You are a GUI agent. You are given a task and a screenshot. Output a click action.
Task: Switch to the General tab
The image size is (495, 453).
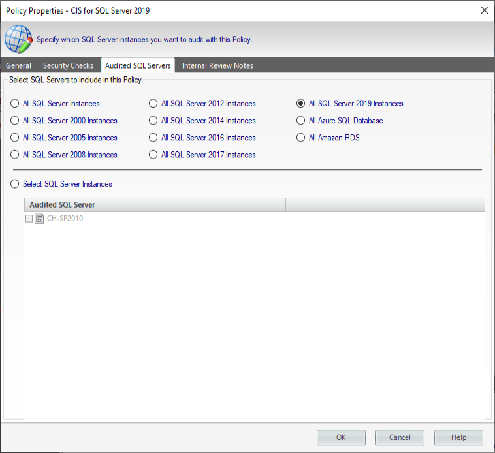point(19,66)
